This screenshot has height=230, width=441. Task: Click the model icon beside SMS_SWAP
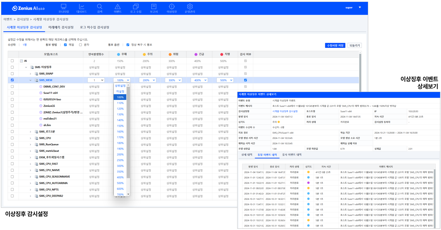point(36,74)
